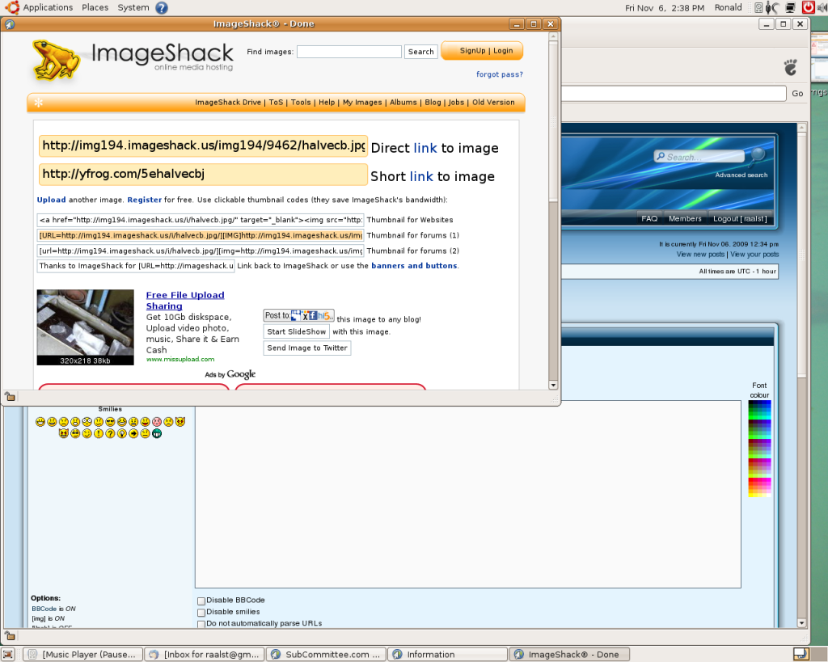Click Logout [raalst] in the forum header
828x662 pixels.
coord(740,218)
